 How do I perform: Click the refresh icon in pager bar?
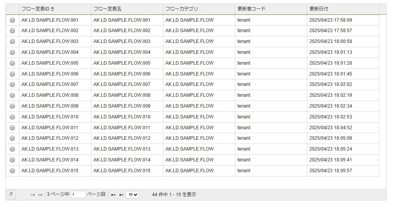(x=11, y=195)
